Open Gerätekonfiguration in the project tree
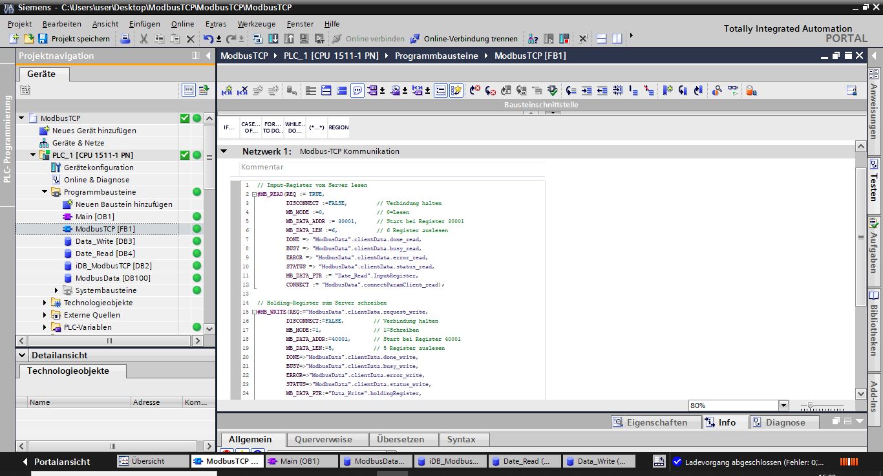 [98, 168]
